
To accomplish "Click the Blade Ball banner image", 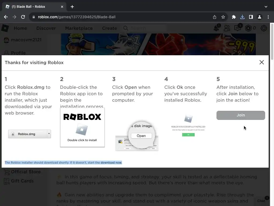I will click(158, 44).
